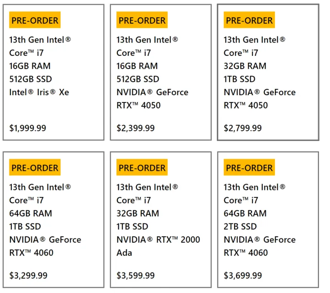
Task: Click PRE-ORDER badge on the $2,399.99 option
Action: coord(142,20)
